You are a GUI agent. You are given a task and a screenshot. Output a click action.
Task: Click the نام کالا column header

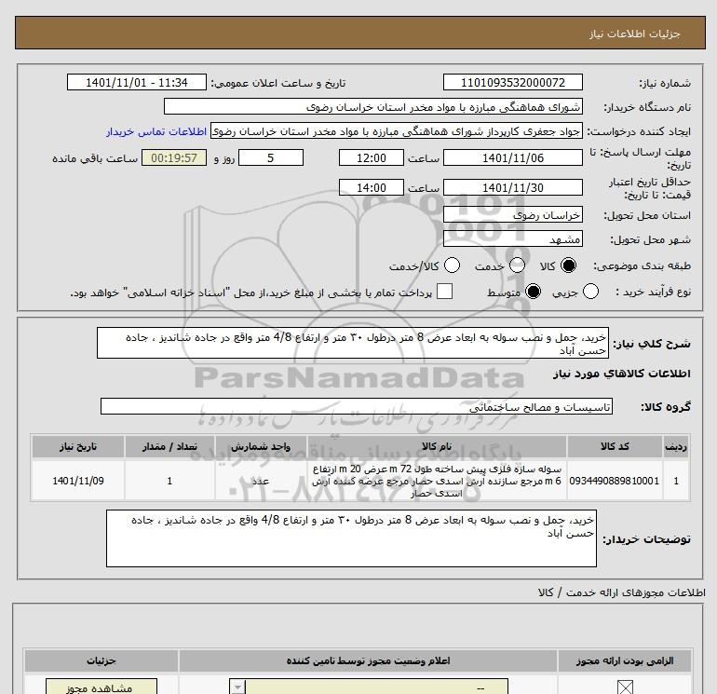coord(437,446)
